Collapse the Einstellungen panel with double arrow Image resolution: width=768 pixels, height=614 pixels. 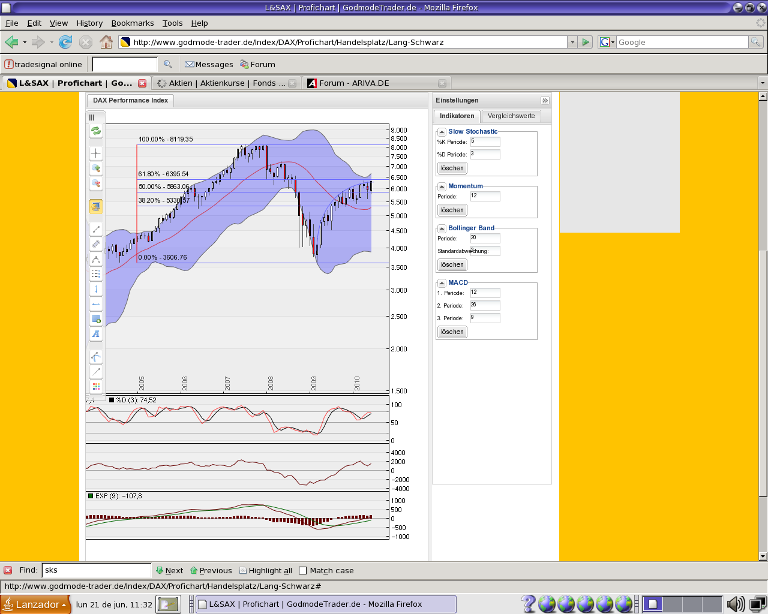pos(545,101)
